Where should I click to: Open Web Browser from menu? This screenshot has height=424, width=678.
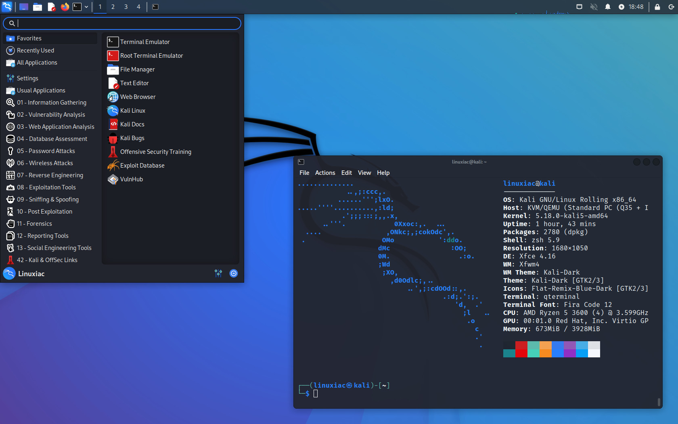tap(170, 97)
